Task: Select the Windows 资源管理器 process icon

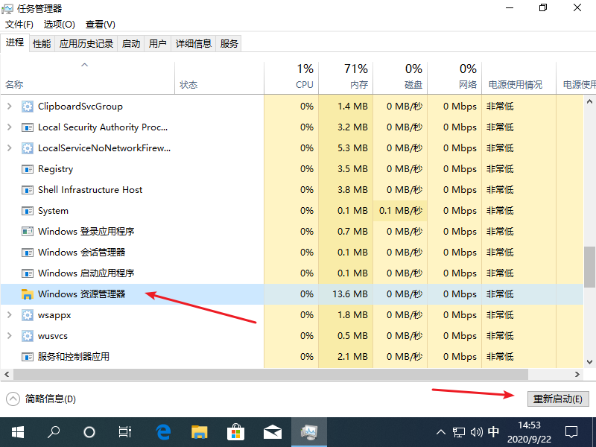Action: (x=27, y=294)
